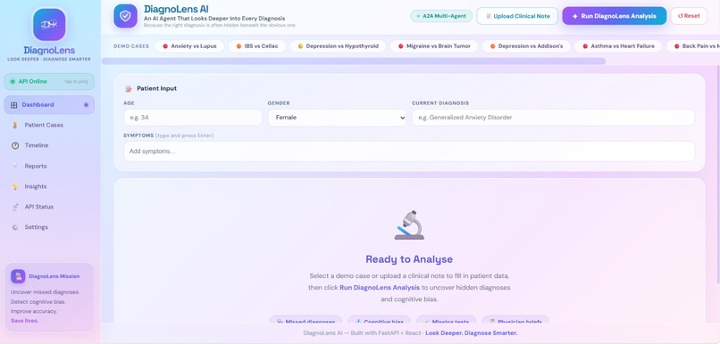Click the 'Save lives.' text in the mission card
This screenshot has width=720, height=344.
[x=25, y=321]
